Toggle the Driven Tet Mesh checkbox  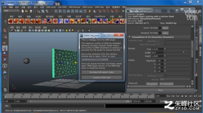pos(160,28)
